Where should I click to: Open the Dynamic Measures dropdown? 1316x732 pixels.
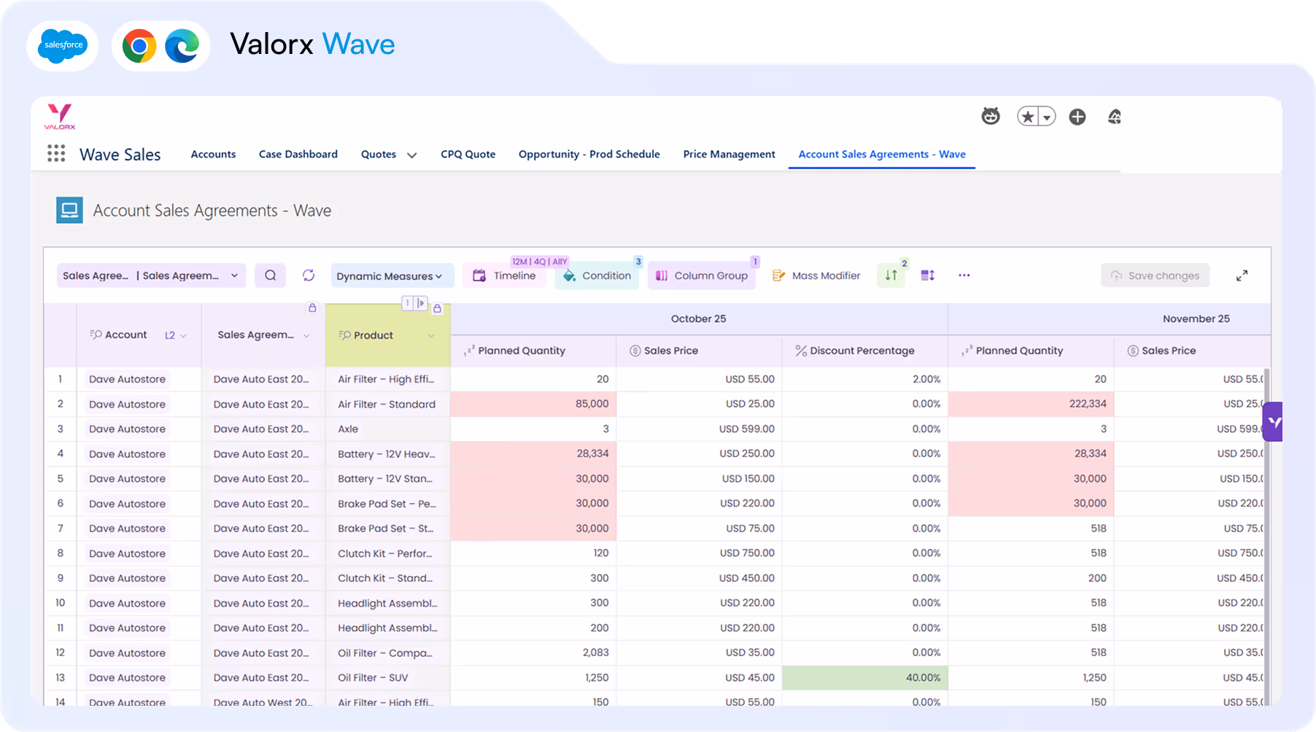click(x=392, y=276)
